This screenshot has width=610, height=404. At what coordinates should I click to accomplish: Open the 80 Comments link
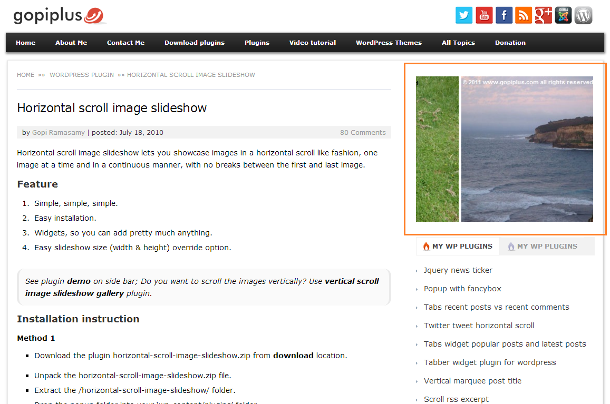[363, 133]
